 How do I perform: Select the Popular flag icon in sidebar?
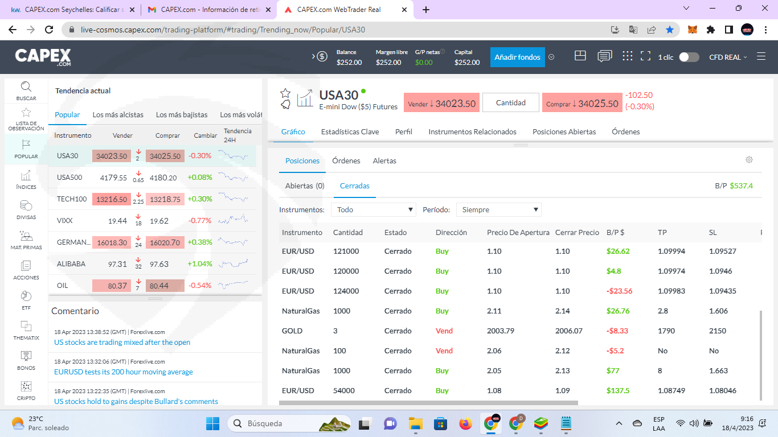coord(26,145)
